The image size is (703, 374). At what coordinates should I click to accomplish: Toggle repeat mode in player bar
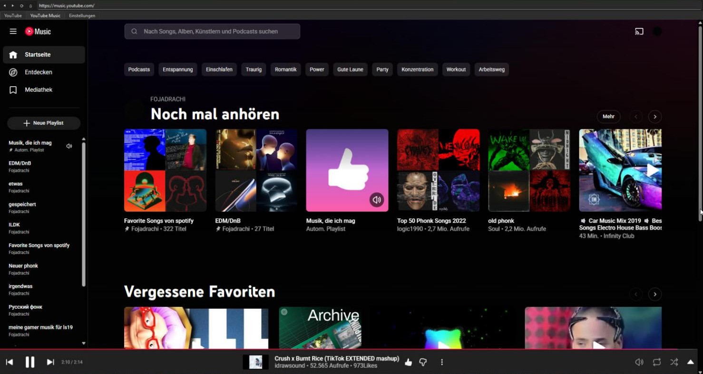click(x=657, y=362)
